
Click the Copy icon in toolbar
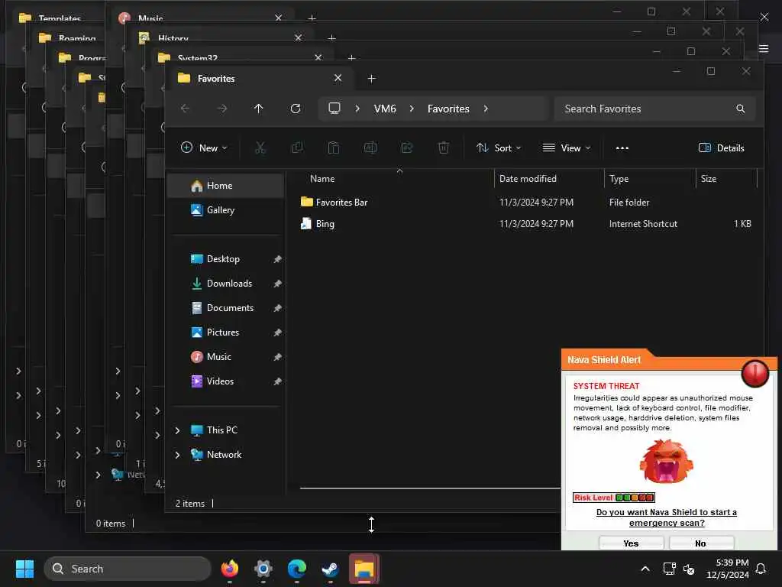[x=297, y=148]
